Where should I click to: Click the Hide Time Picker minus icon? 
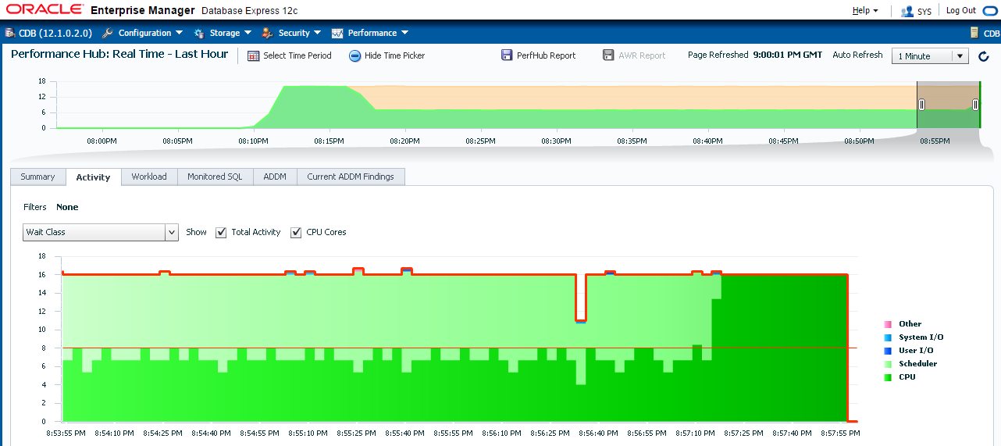(x=354, y=55)
